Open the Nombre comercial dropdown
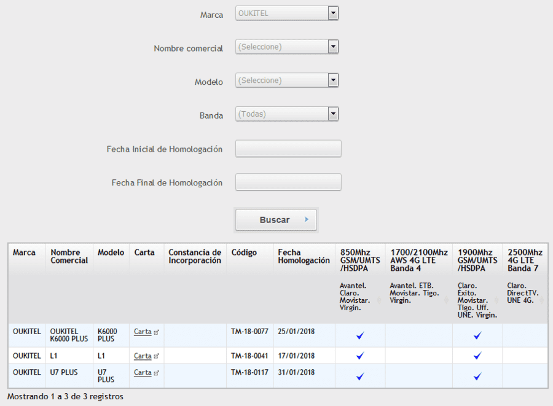Viewport: 553px width, 406px height. click(287, 47)
